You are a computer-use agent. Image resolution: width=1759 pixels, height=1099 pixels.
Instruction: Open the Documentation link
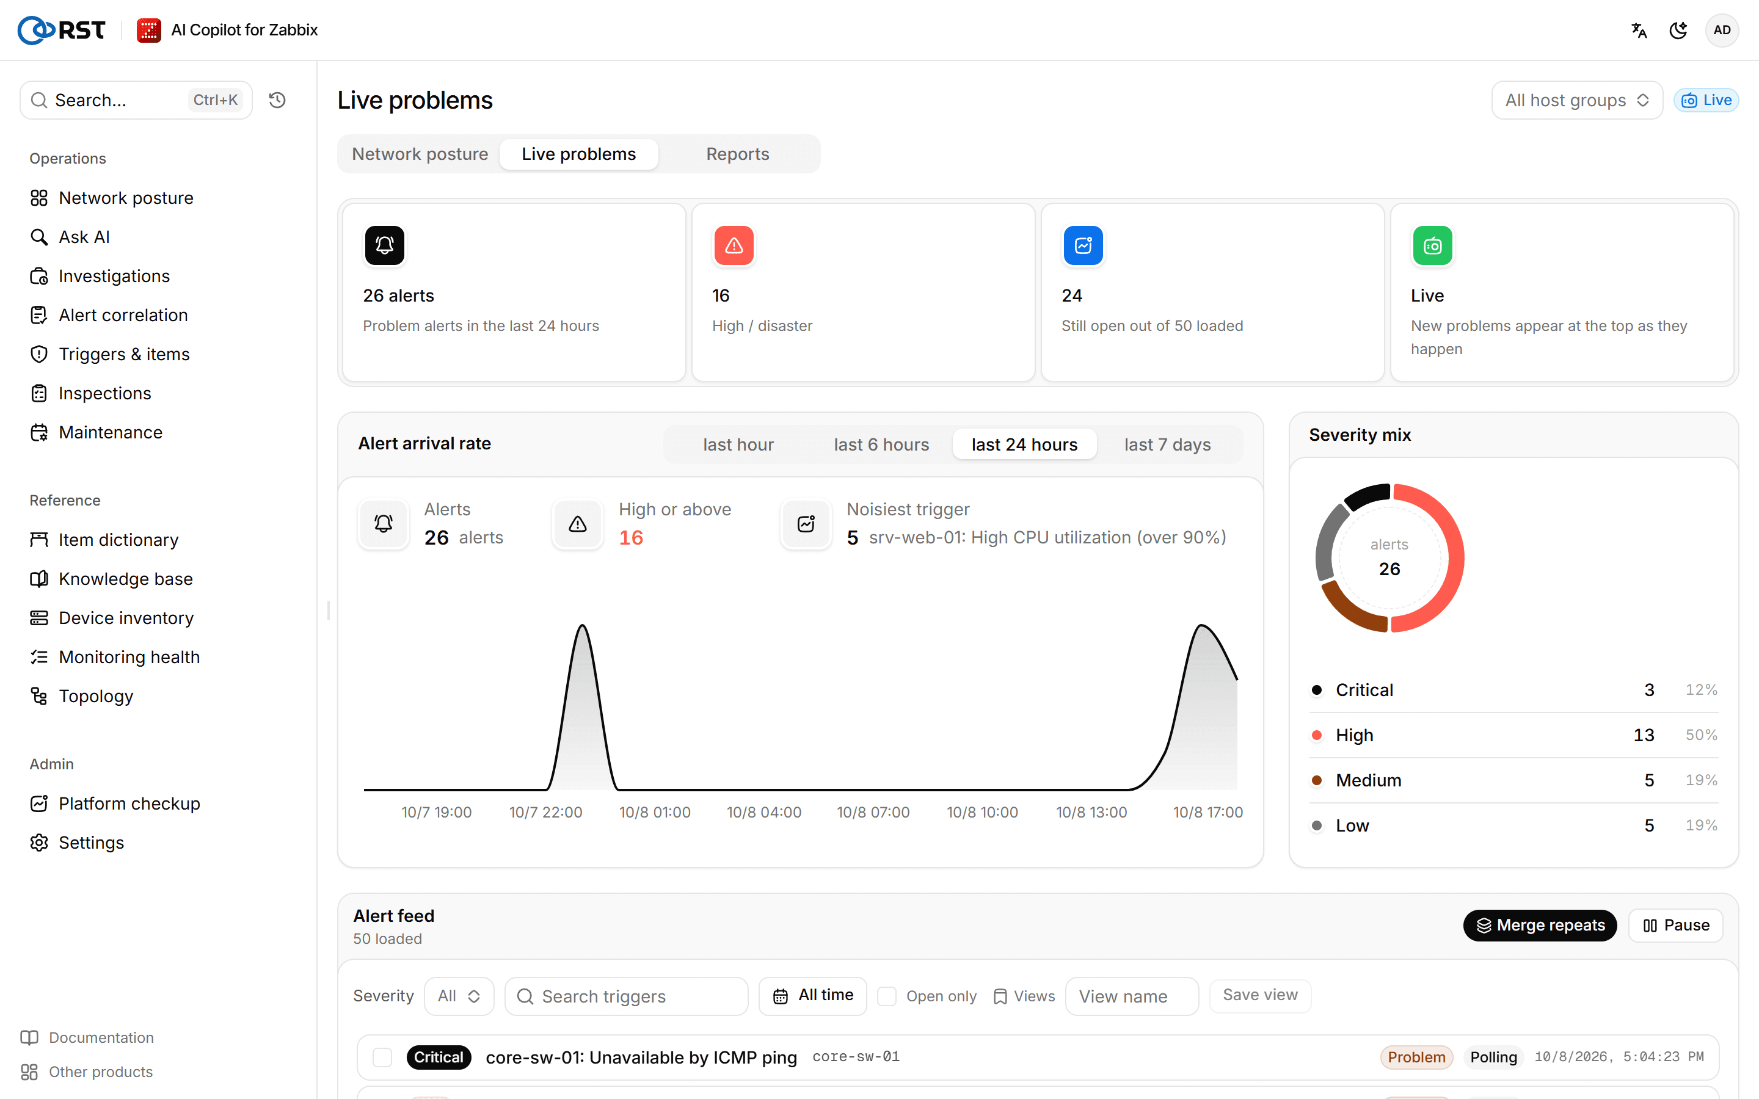(88, 1037)
